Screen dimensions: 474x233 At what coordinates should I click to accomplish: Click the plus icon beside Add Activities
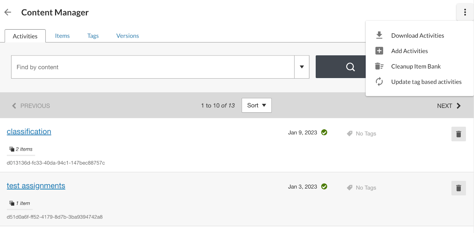379,51
